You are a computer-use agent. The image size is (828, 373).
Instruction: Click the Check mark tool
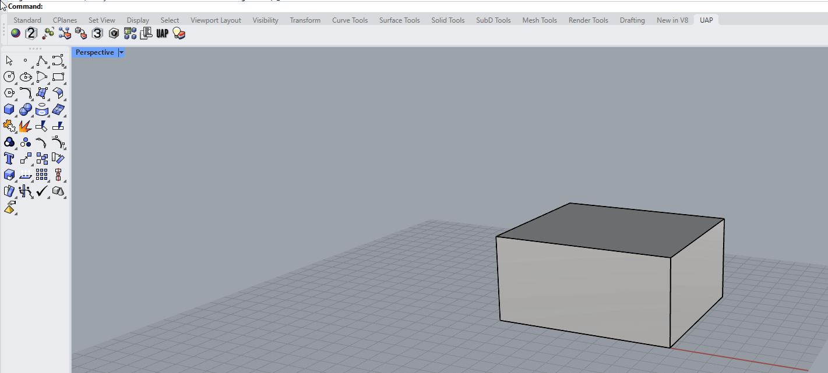(42, 191)
